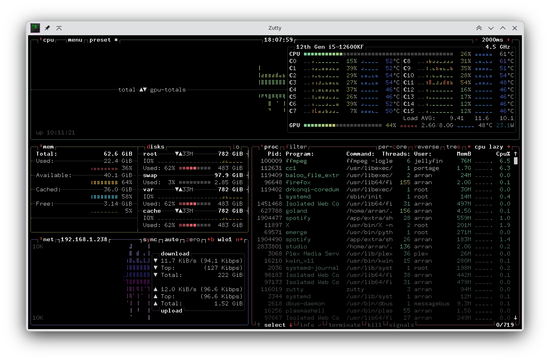Shade the window with double-chevron icon
This screenshot has height=362, width=550.
pyautogui.click(x=479, y=28)
